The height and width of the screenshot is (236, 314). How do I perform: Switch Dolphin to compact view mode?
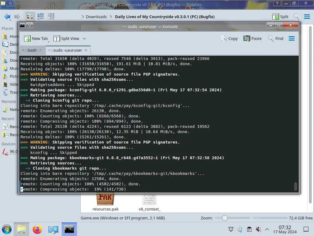click(41, 17)
